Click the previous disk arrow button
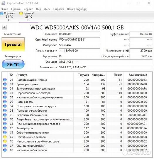Screen dimensions: 154x159 pos(4,27)
